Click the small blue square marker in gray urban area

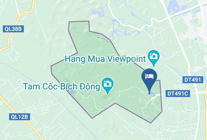pyautogui.click(x=195, y=39)
